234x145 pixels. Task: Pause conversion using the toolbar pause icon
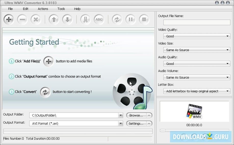[131, 20]
